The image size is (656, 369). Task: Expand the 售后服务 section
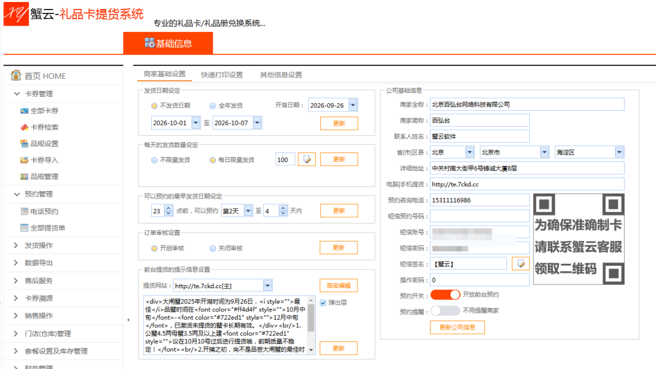(x=16, y=281)
